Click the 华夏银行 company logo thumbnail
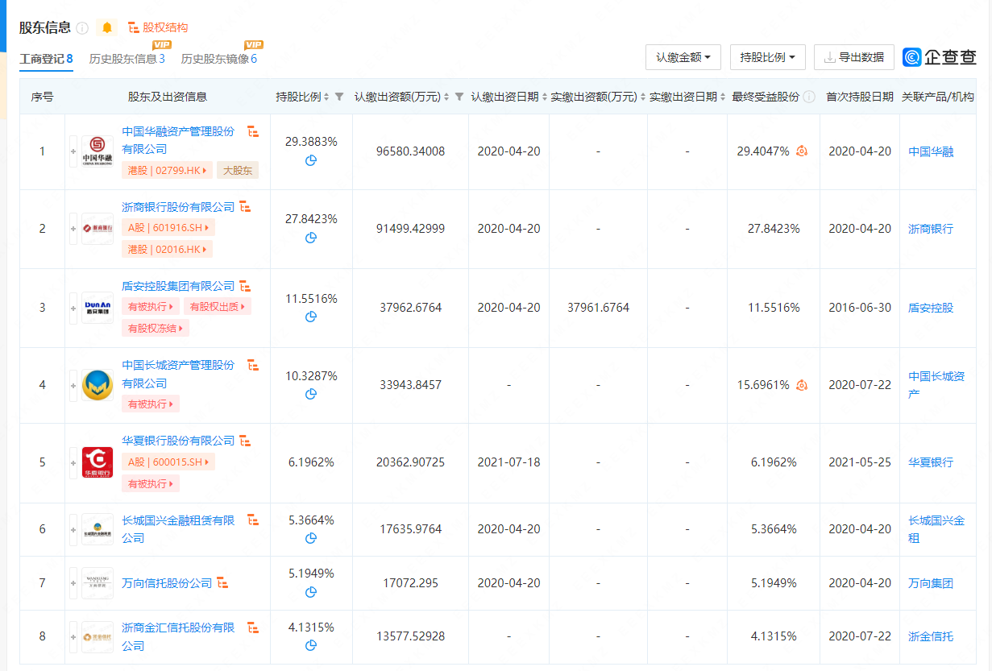The image size is (992, 671). [x=98, y=462]
